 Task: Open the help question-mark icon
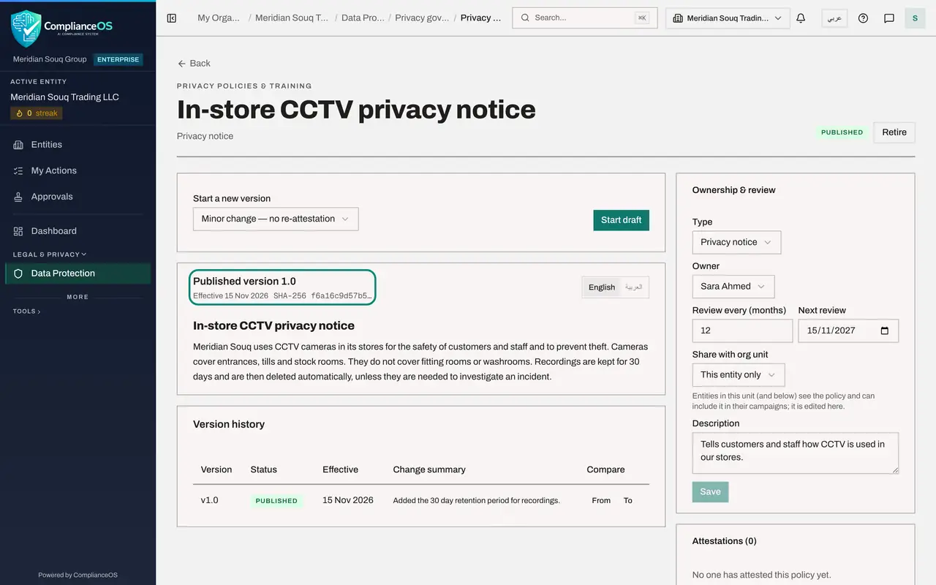click(x=863, y=18)
